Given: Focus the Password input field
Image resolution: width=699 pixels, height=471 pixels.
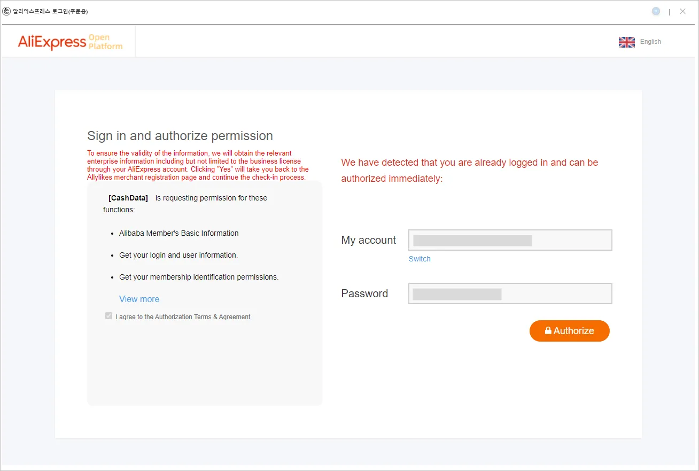Looking at the screenshot, I should pos(510,294).
